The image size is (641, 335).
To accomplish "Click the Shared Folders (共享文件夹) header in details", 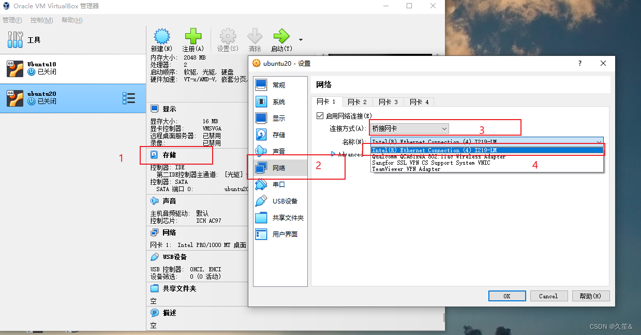I will [173, 288].
